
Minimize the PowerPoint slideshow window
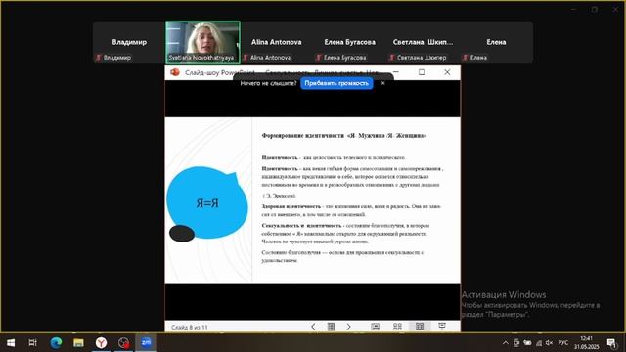[x=395, y=72]
